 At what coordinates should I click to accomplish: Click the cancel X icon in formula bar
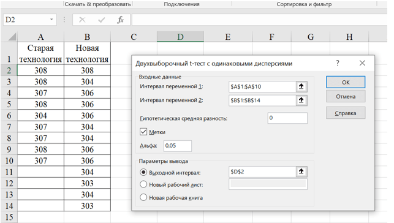pos(82,20)
